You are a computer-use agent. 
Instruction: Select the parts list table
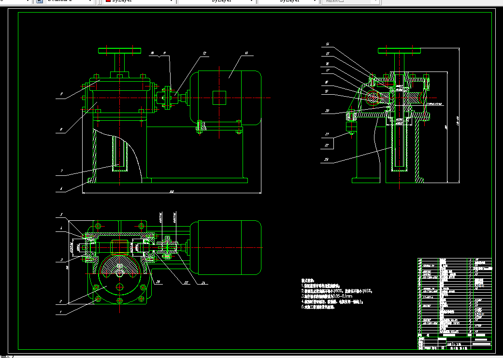point(454,295)
